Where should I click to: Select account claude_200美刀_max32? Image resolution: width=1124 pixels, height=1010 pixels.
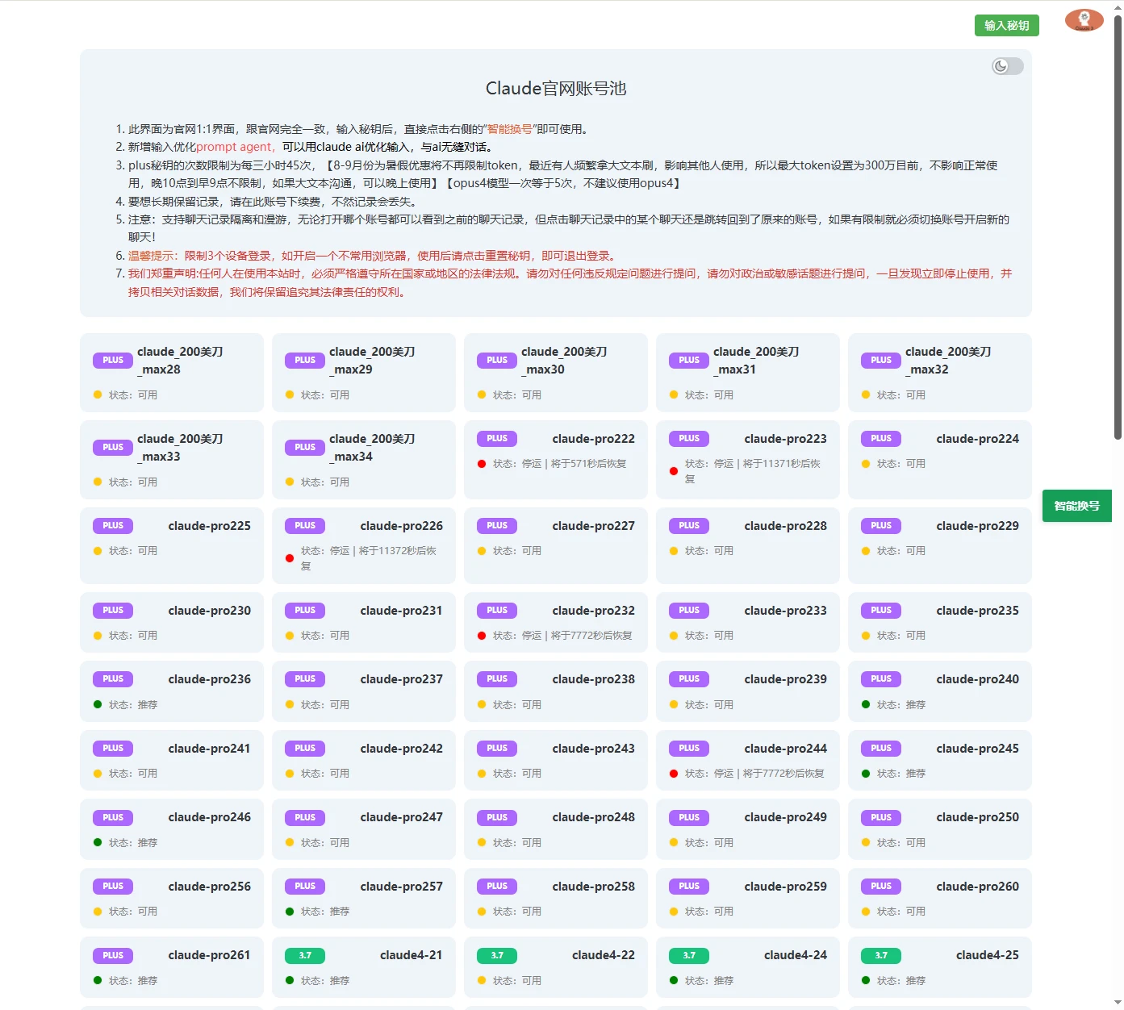tap(940, 373)
